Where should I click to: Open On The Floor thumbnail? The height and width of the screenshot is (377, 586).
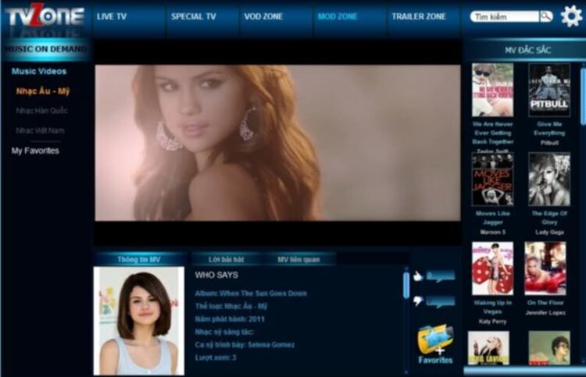point(545,269)
